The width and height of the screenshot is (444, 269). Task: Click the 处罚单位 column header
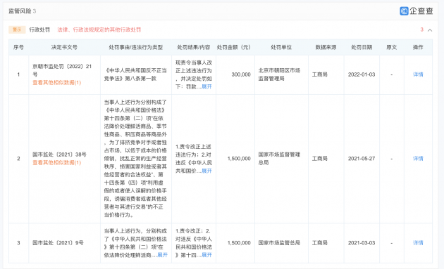(281, 48)
